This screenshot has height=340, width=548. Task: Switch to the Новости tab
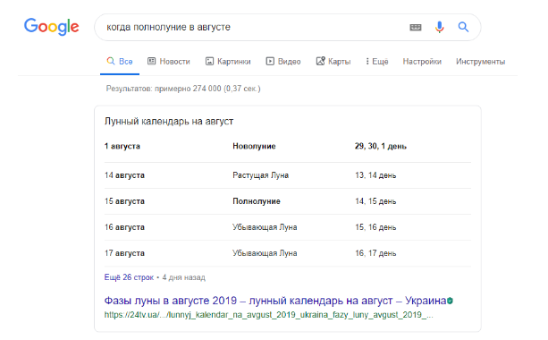click(169, 62)
